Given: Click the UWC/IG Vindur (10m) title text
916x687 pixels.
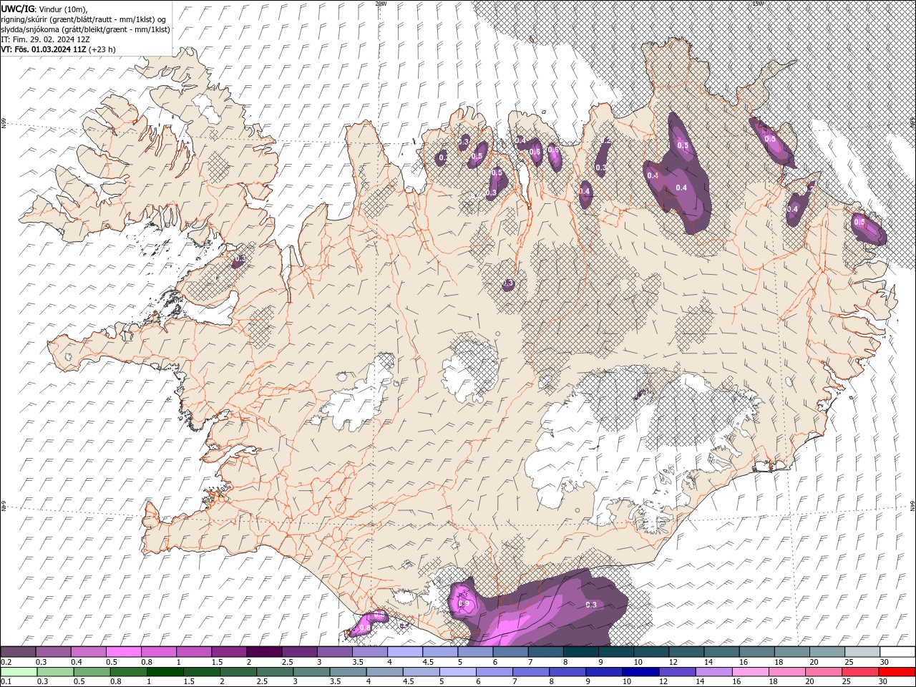Looking at the screenshot, I should pos(44,9).
